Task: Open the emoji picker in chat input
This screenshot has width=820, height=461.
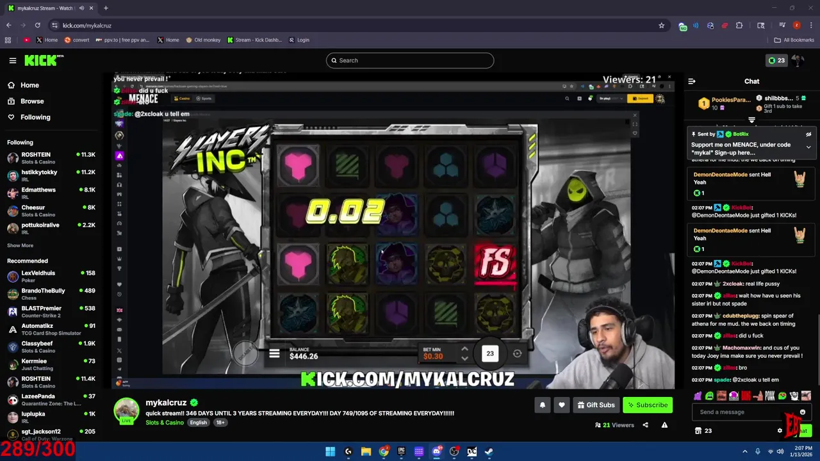Action: (802, 412)
